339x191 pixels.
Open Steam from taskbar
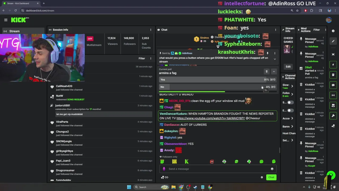[195, 187]
